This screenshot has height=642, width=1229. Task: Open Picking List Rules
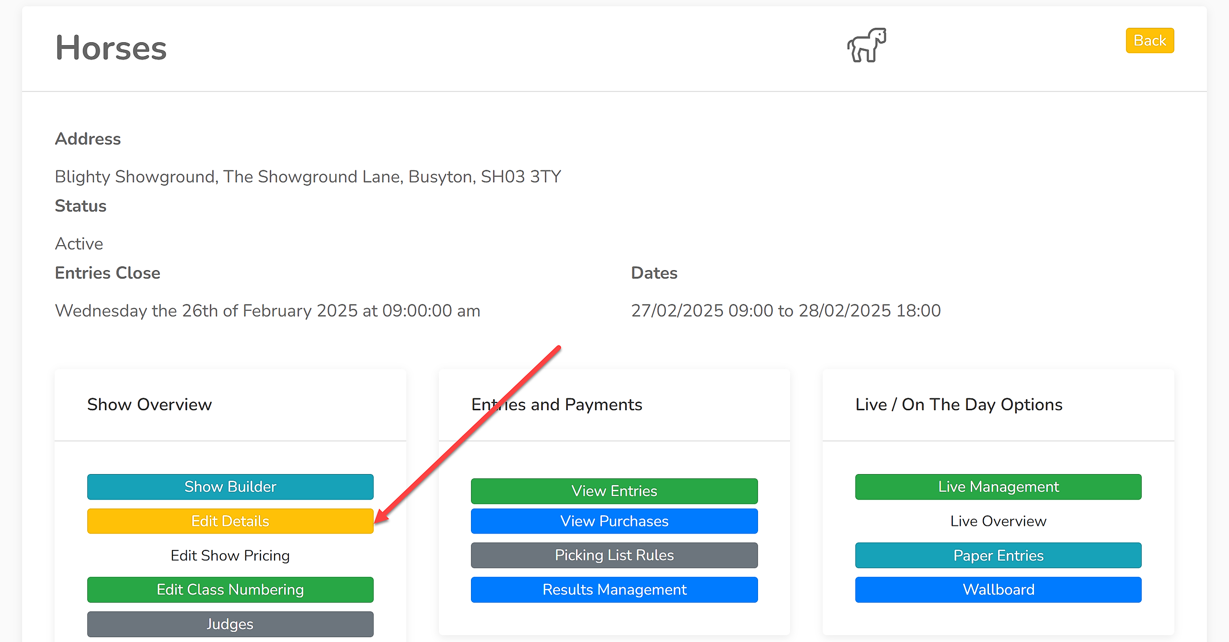pyautogui.click(x=614, y=555)
